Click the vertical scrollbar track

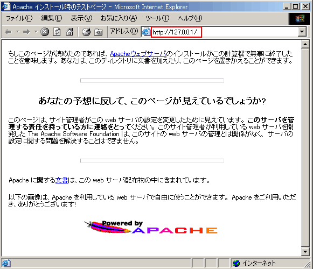click(305, 148)
